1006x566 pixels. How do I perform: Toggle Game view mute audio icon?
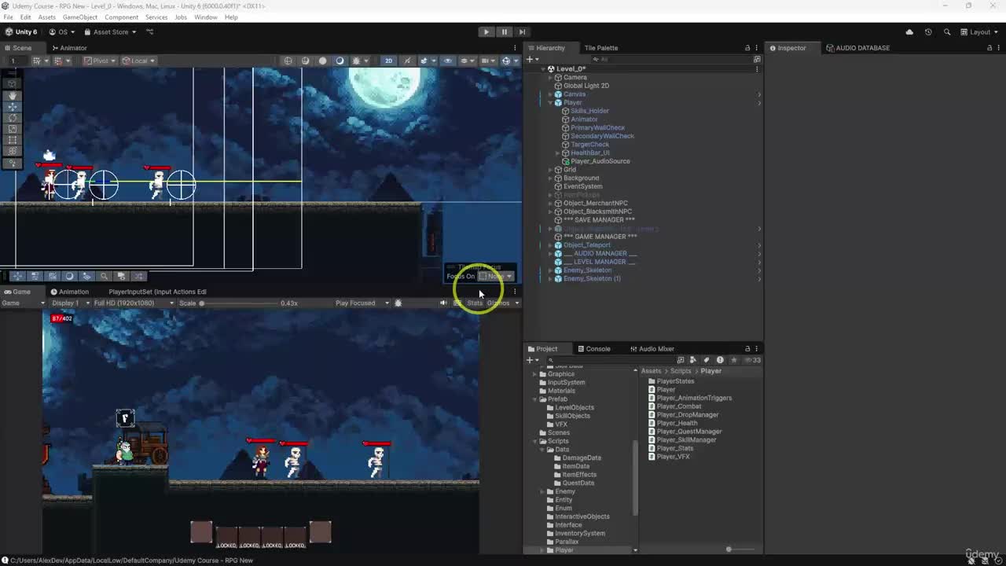443,303
